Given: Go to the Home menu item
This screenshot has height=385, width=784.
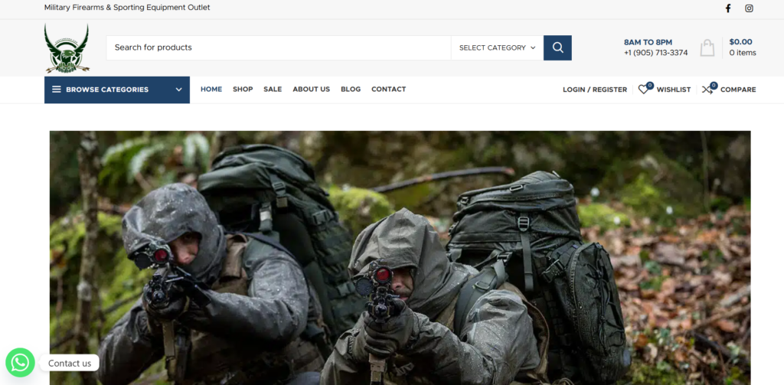Looking at the screenshot, I should [x=211, y=90].
